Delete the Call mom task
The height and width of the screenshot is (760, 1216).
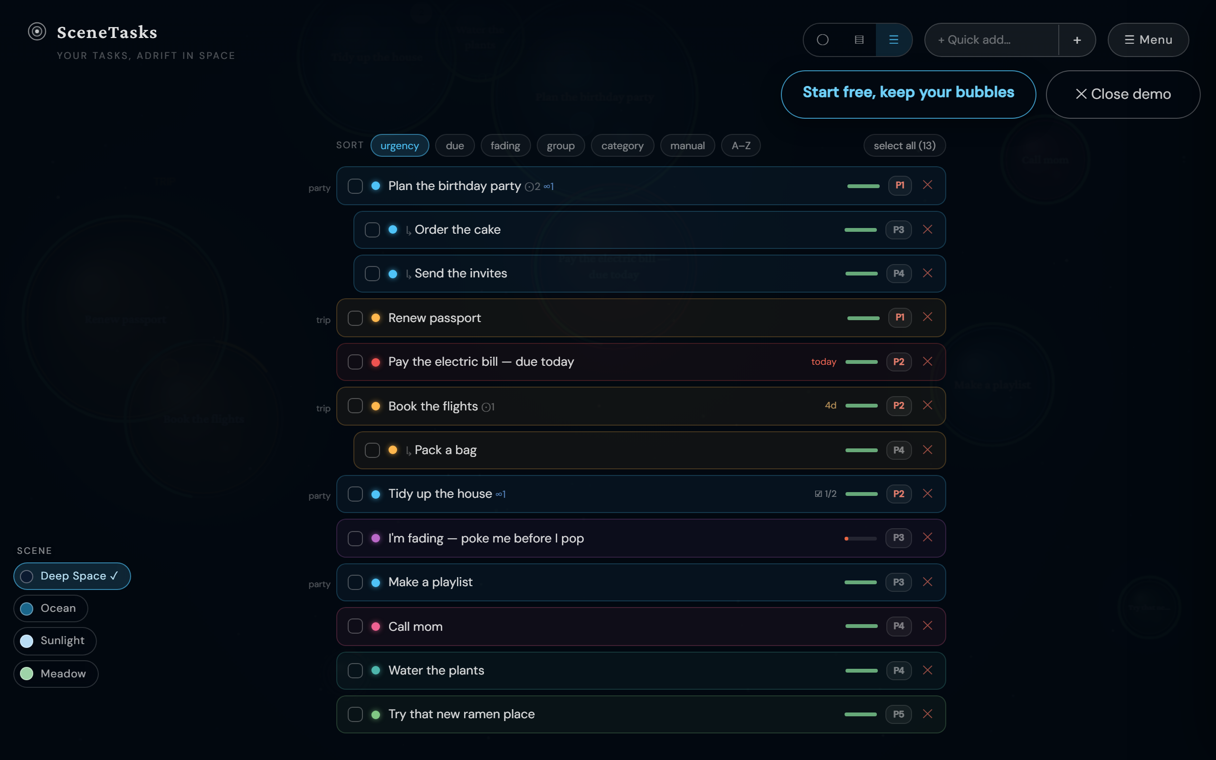coord(928,626)
